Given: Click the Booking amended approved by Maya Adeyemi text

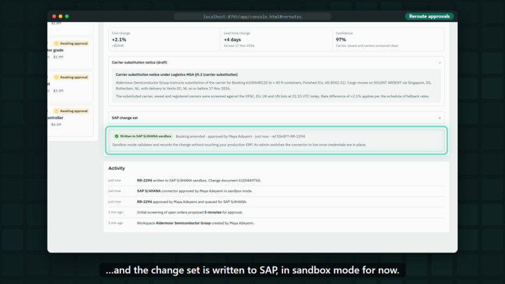Looking at the screenshot, I should [240, 137].
